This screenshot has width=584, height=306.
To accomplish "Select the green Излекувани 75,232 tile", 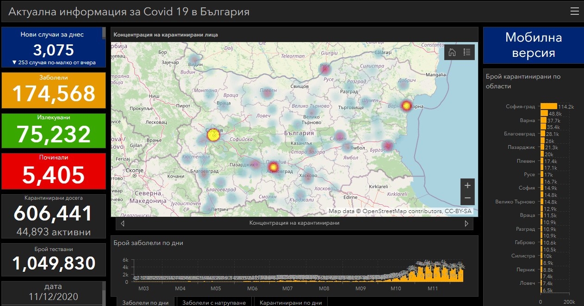I will click(x=54, y=131).
